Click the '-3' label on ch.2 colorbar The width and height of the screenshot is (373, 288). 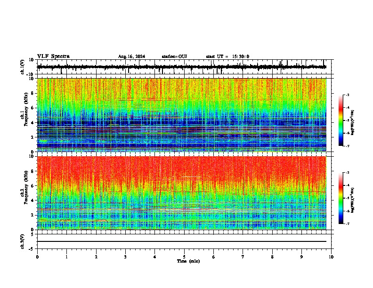347,173
